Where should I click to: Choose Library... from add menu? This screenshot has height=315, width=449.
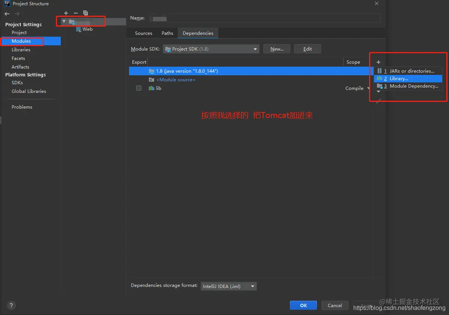click(408, 79)
